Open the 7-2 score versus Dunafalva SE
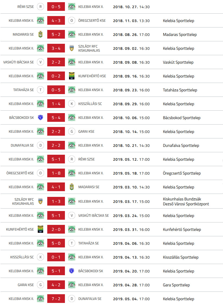This screenshot has height=307, width=223. [x=56, y=299]
